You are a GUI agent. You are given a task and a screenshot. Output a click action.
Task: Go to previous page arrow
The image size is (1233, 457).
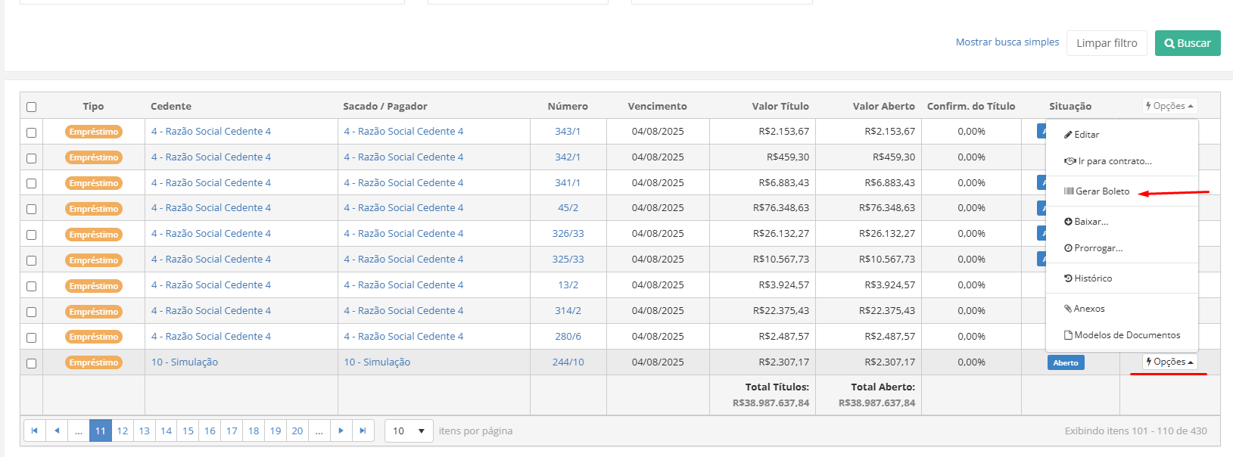(57, 431)
